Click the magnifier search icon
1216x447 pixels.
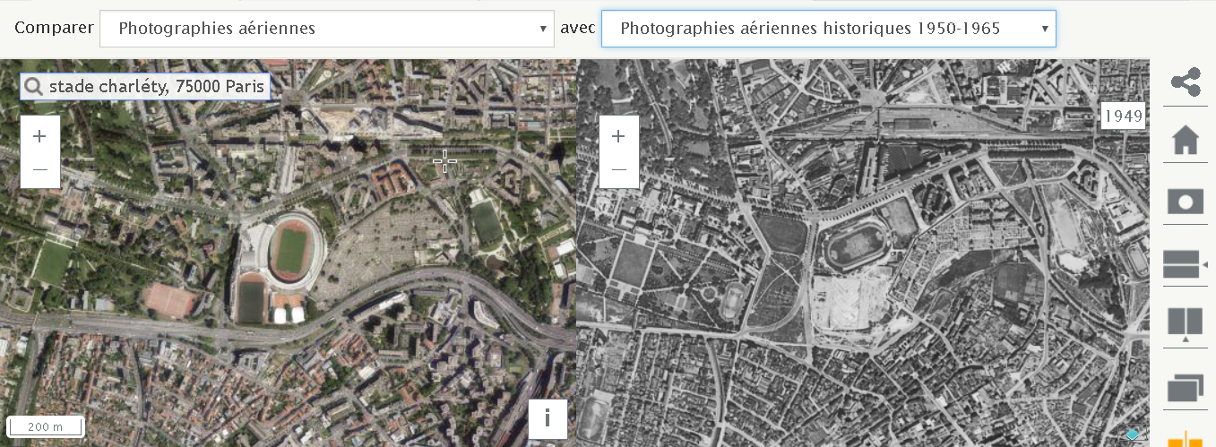point(34,87)
